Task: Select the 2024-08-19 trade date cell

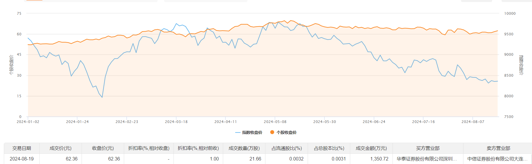Action: coord(22,159)
